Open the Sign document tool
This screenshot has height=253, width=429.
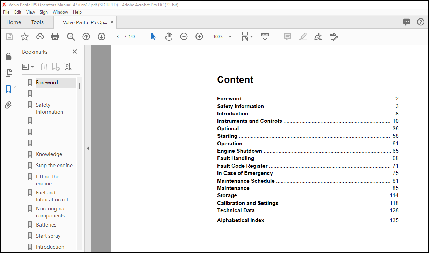pos(318,37)
